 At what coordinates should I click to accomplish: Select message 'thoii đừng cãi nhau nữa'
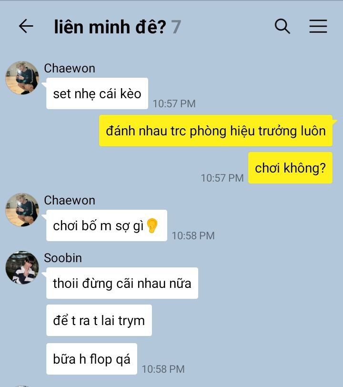122,283
